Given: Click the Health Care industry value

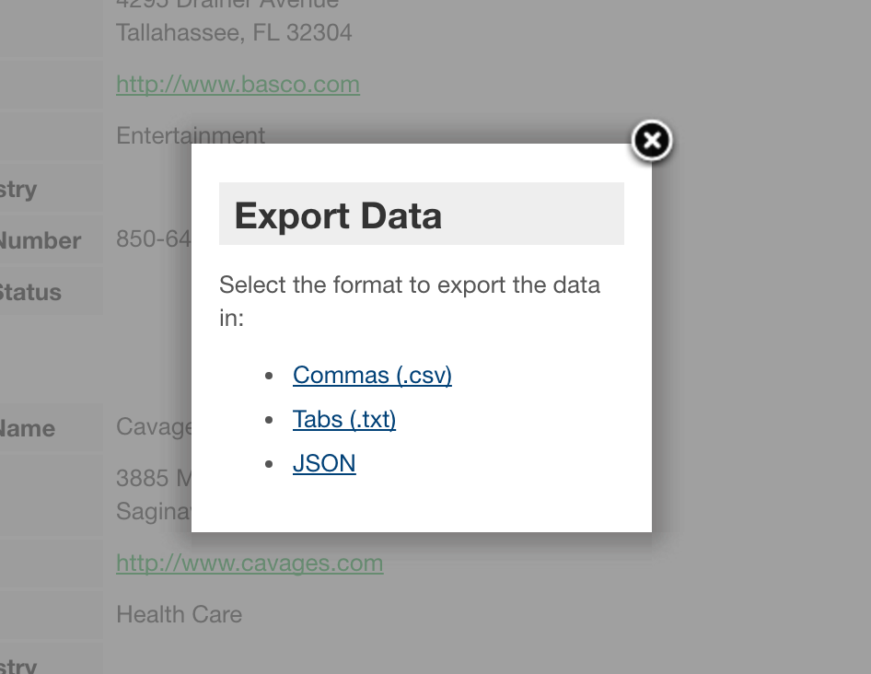Looking at the screenshot, I should coord(179,614).
